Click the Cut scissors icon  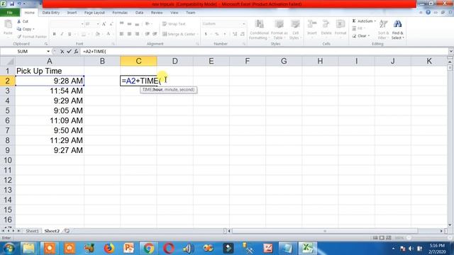point(19,21)
